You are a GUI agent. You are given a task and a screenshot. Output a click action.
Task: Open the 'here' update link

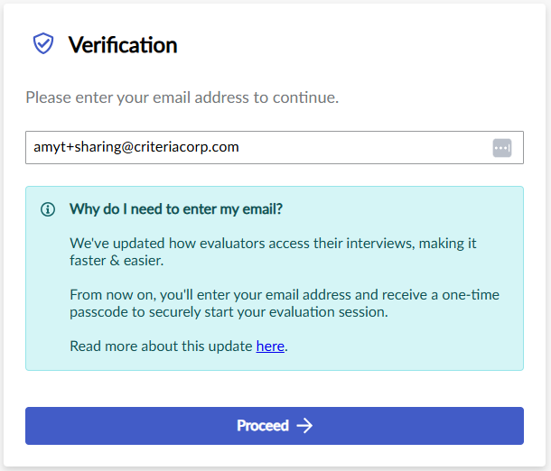[270, 346]
